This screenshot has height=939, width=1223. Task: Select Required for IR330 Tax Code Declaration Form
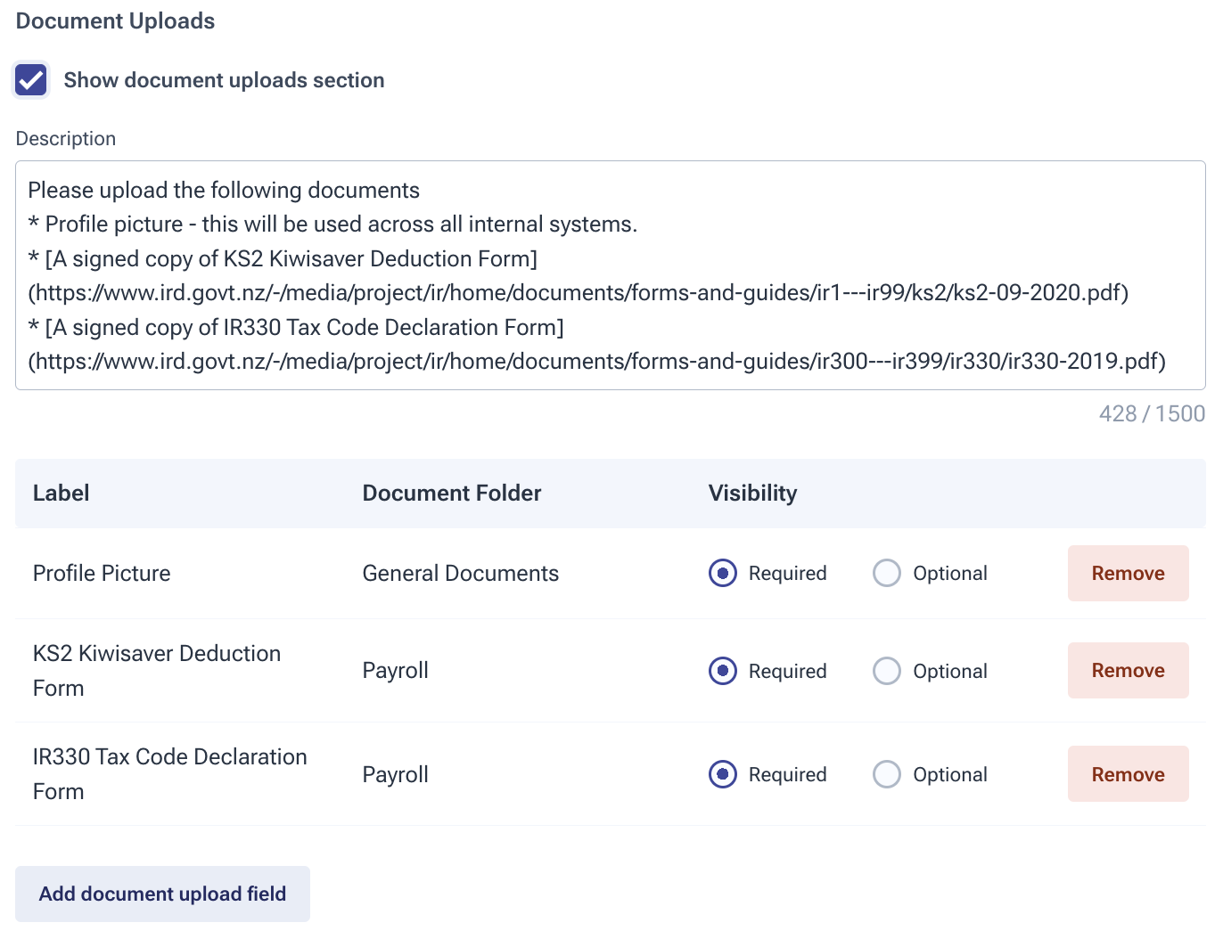click(723, 774)
